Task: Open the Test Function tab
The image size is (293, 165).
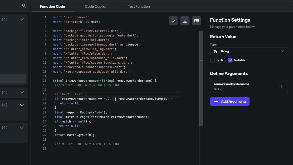Action: (x=139, y=7)
